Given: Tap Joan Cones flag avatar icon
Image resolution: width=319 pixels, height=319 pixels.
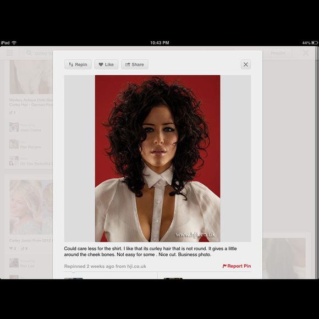Looking at the screenshot, I should tap(14, 128).
